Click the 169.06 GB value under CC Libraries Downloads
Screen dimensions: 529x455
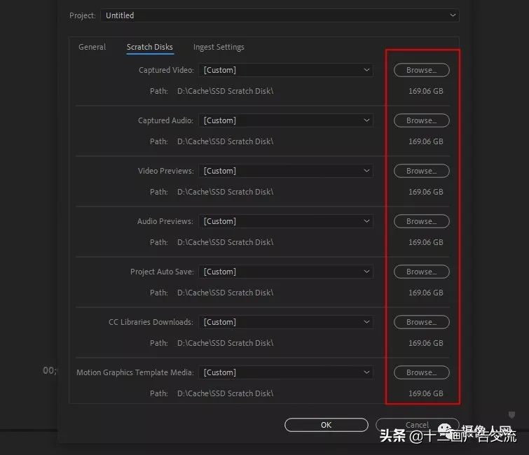click(426, 343)
